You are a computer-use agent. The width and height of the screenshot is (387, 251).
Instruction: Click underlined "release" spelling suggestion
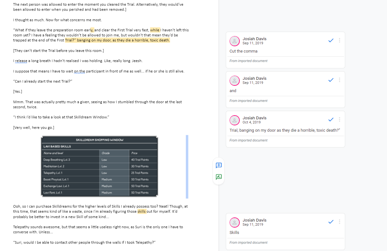click(21, 61)
